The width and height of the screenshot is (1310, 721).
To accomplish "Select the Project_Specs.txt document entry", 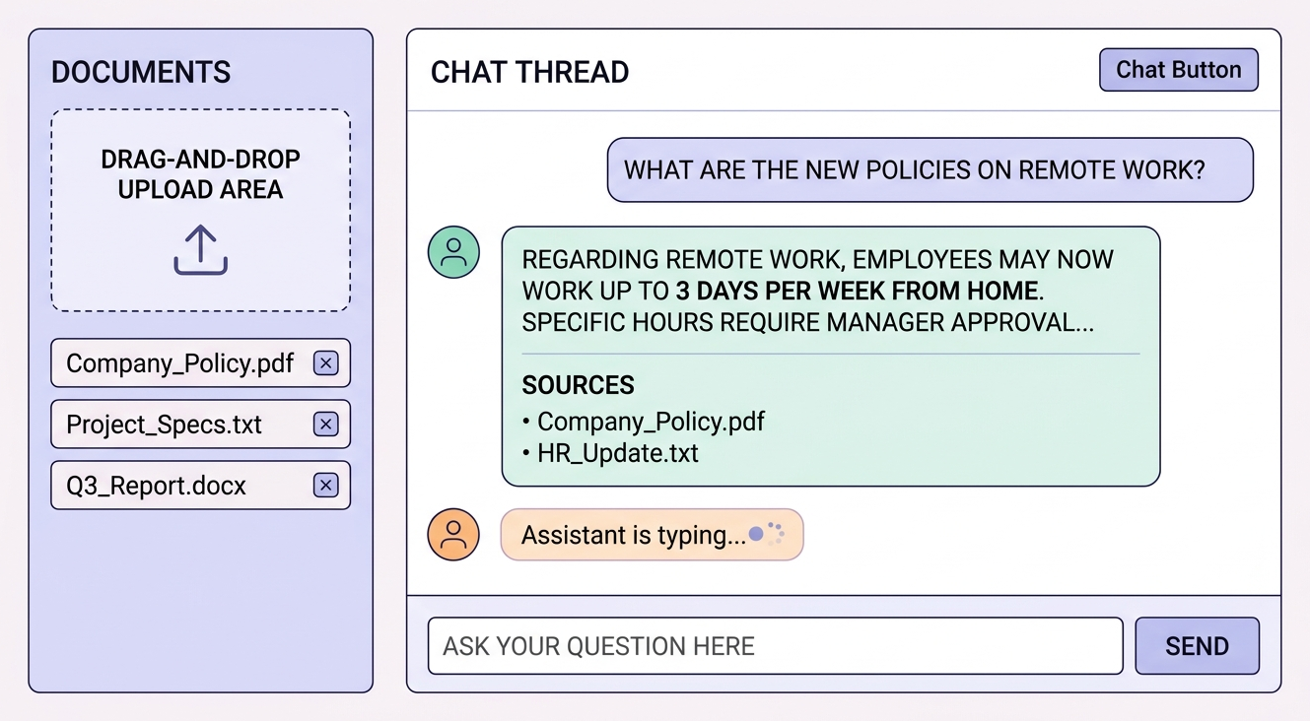I will point(201,425).
